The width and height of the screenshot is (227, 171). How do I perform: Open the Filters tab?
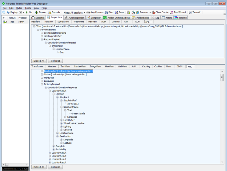167,18
